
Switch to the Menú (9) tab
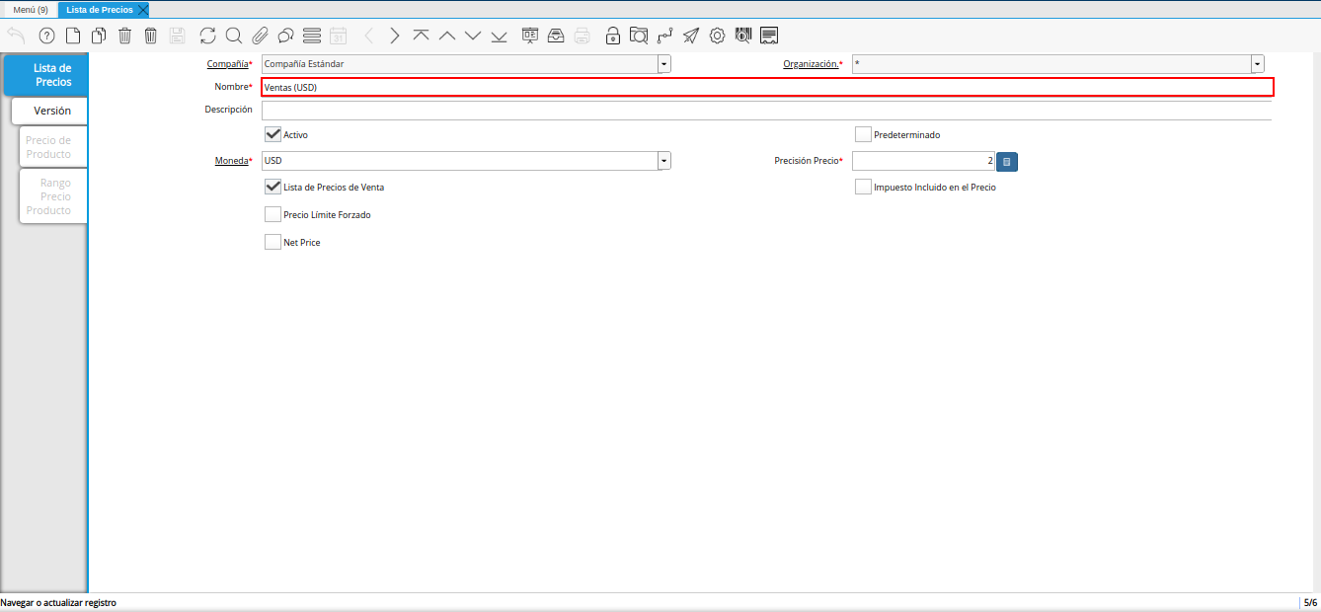pos(30,9)
